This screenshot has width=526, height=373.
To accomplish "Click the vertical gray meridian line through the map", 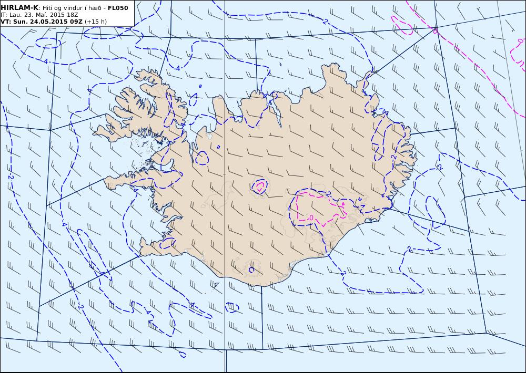I will pos(225,186).
